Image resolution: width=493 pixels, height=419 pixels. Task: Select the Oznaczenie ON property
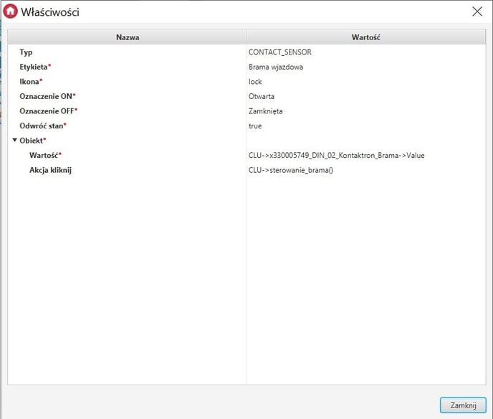(47, 96)
